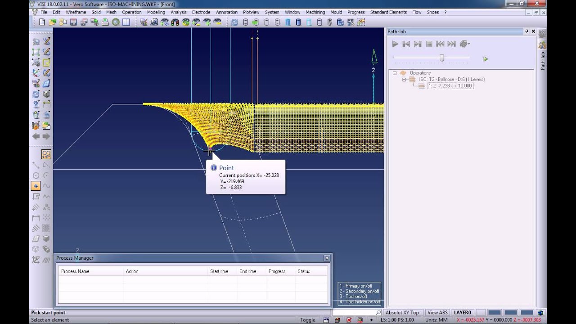Screen dimensions: 576x324
Task: Select ISO: T2 - Ballnose - D:6 item
Action: click(x=451, y=79)
